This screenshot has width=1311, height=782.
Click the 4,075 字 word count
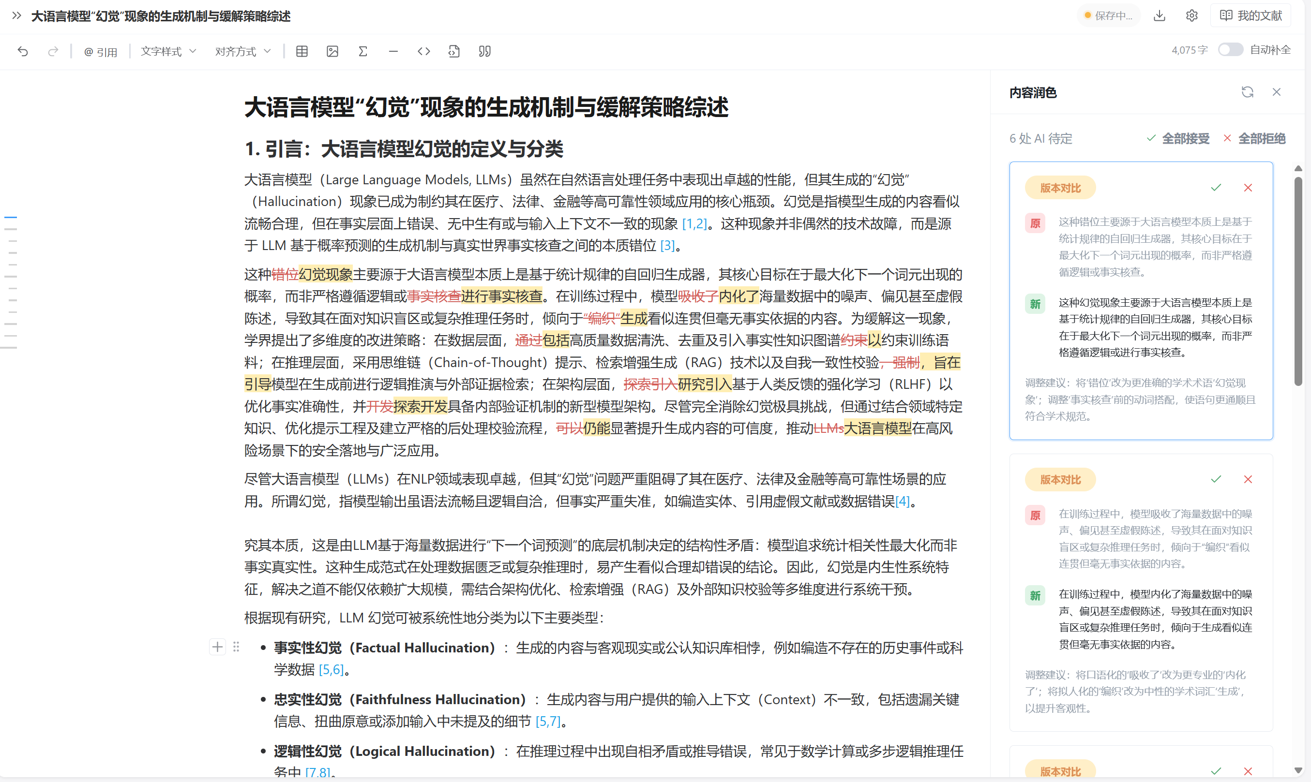click(x=1189, y=50)
